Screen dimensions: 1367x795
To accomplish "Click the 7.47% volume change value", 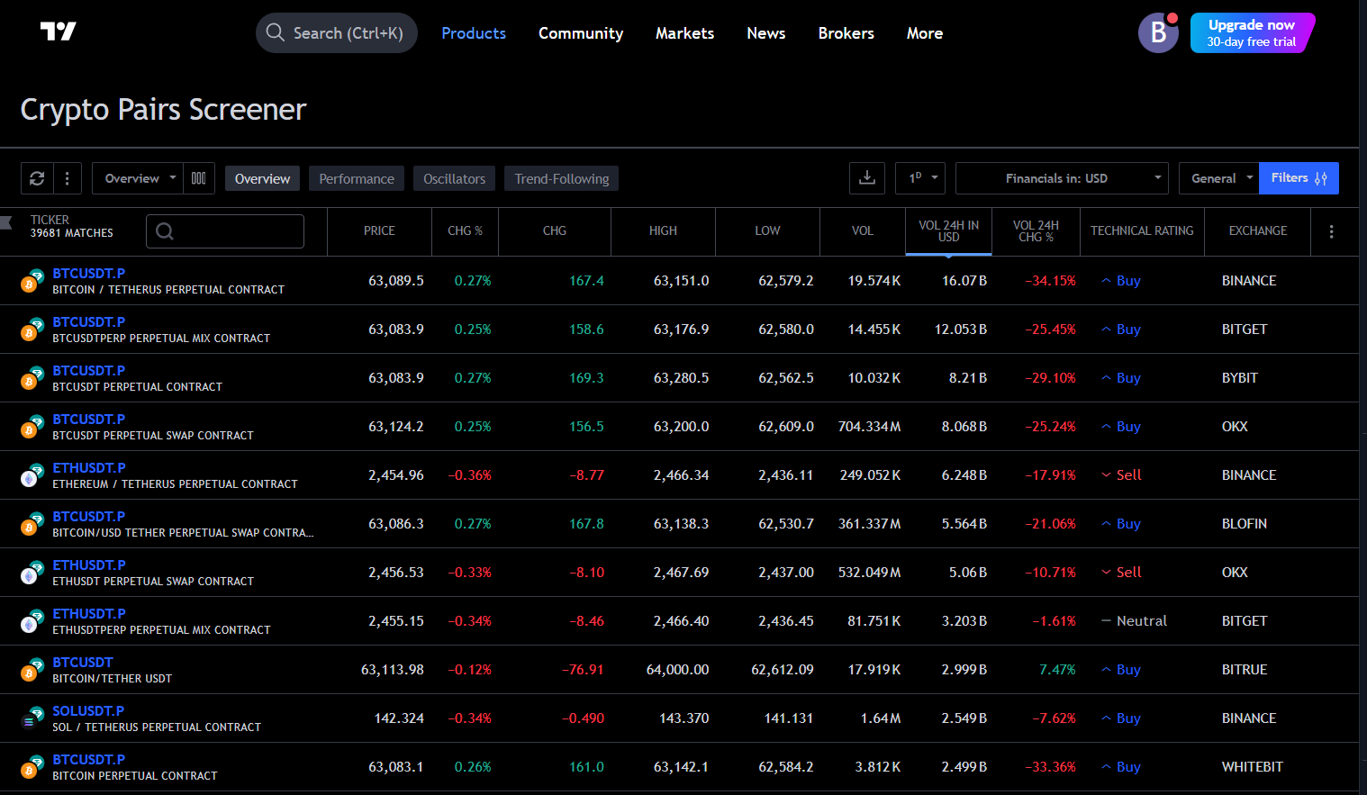I will [1057, 670].
